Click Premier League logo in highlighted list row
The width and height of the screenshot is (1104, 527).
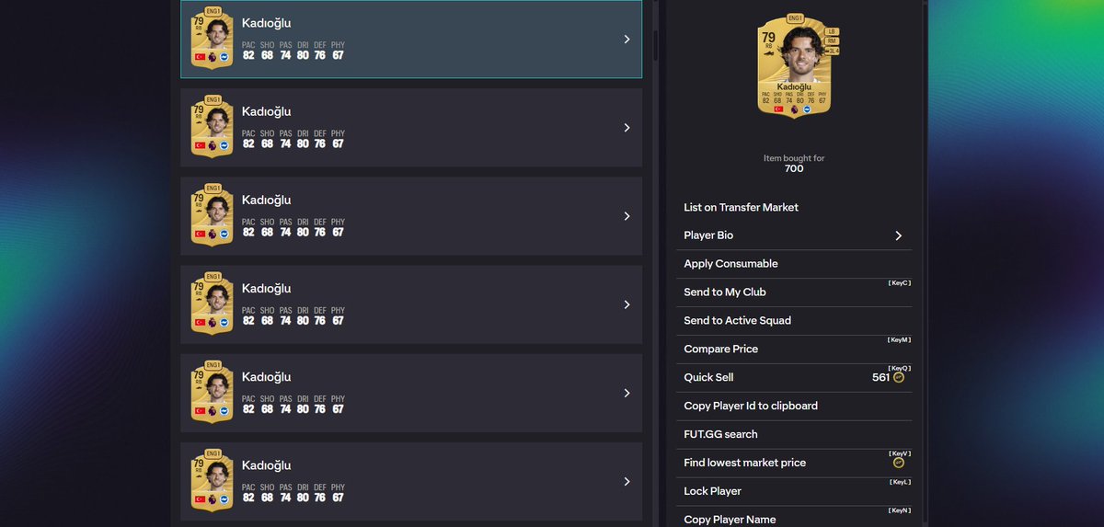click(212, 56)
